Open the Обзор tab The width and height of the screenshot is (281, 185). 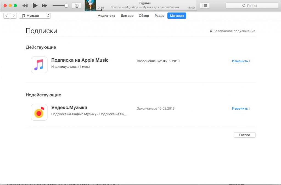pyautogui.click(x=144, y=16)
